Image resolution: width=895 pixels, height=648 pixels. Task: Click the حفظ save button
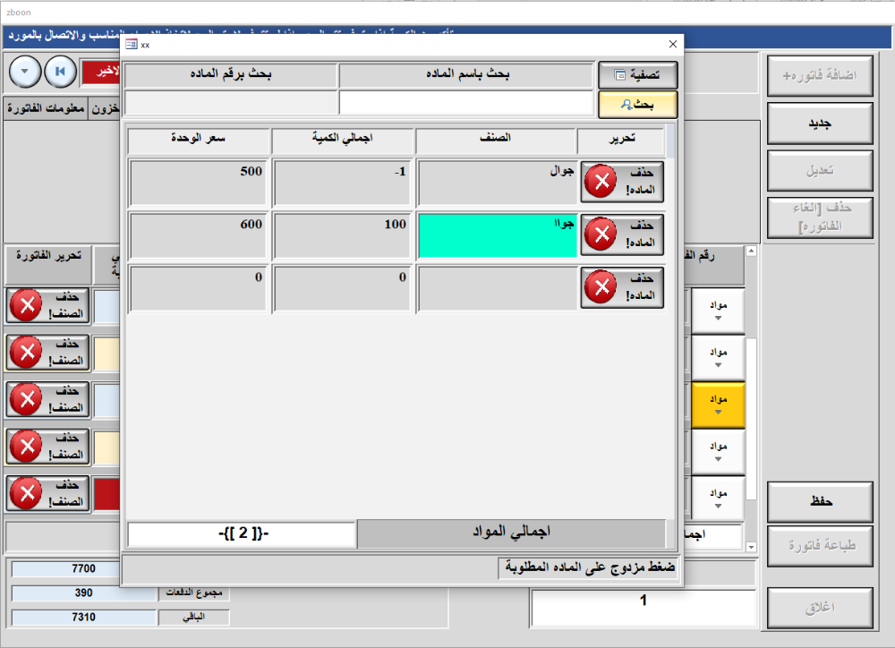tap(820, 502)
